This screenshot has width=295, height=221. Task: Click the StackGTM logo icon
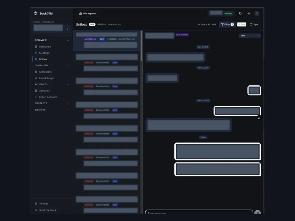click(x=35, y=13)
